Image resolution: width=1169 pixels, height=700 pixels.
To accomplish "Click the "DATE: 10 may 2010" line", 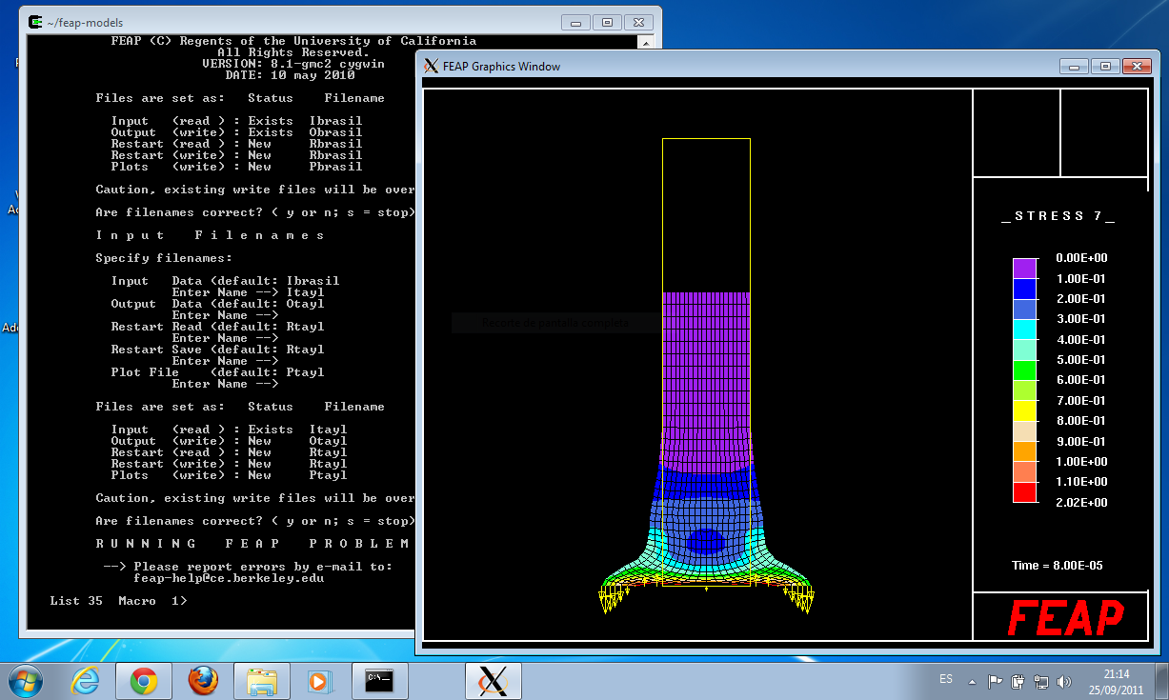I will tap(290, 75).
